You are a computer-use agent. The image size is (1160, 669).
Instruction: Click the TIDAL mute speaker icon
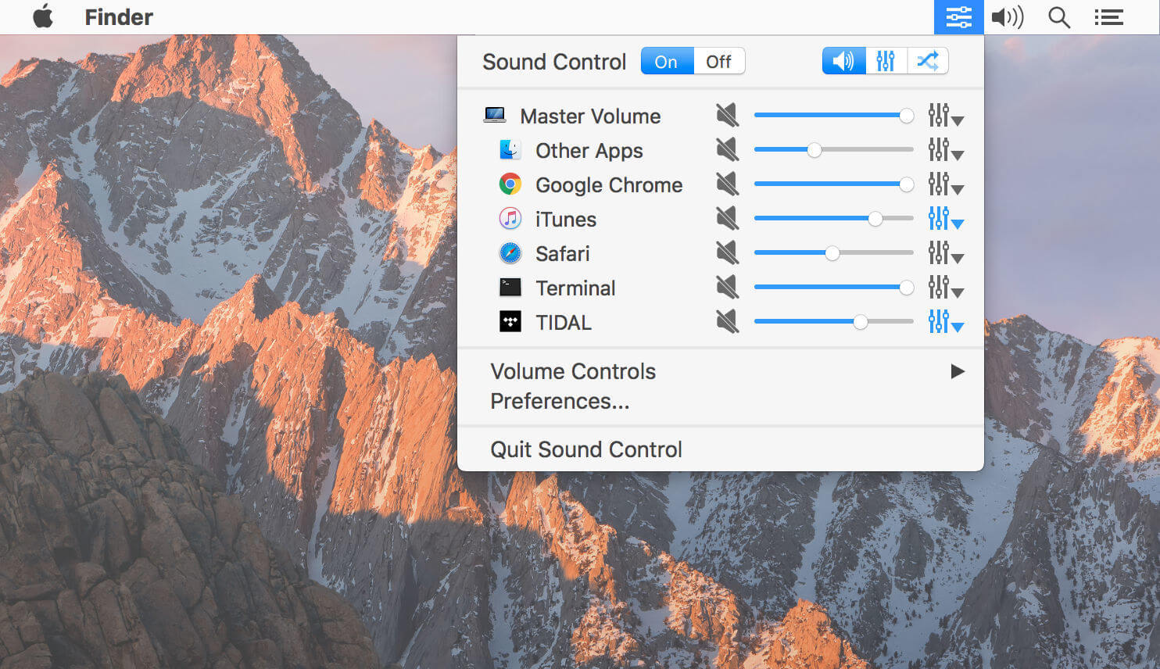coord(727,321)
